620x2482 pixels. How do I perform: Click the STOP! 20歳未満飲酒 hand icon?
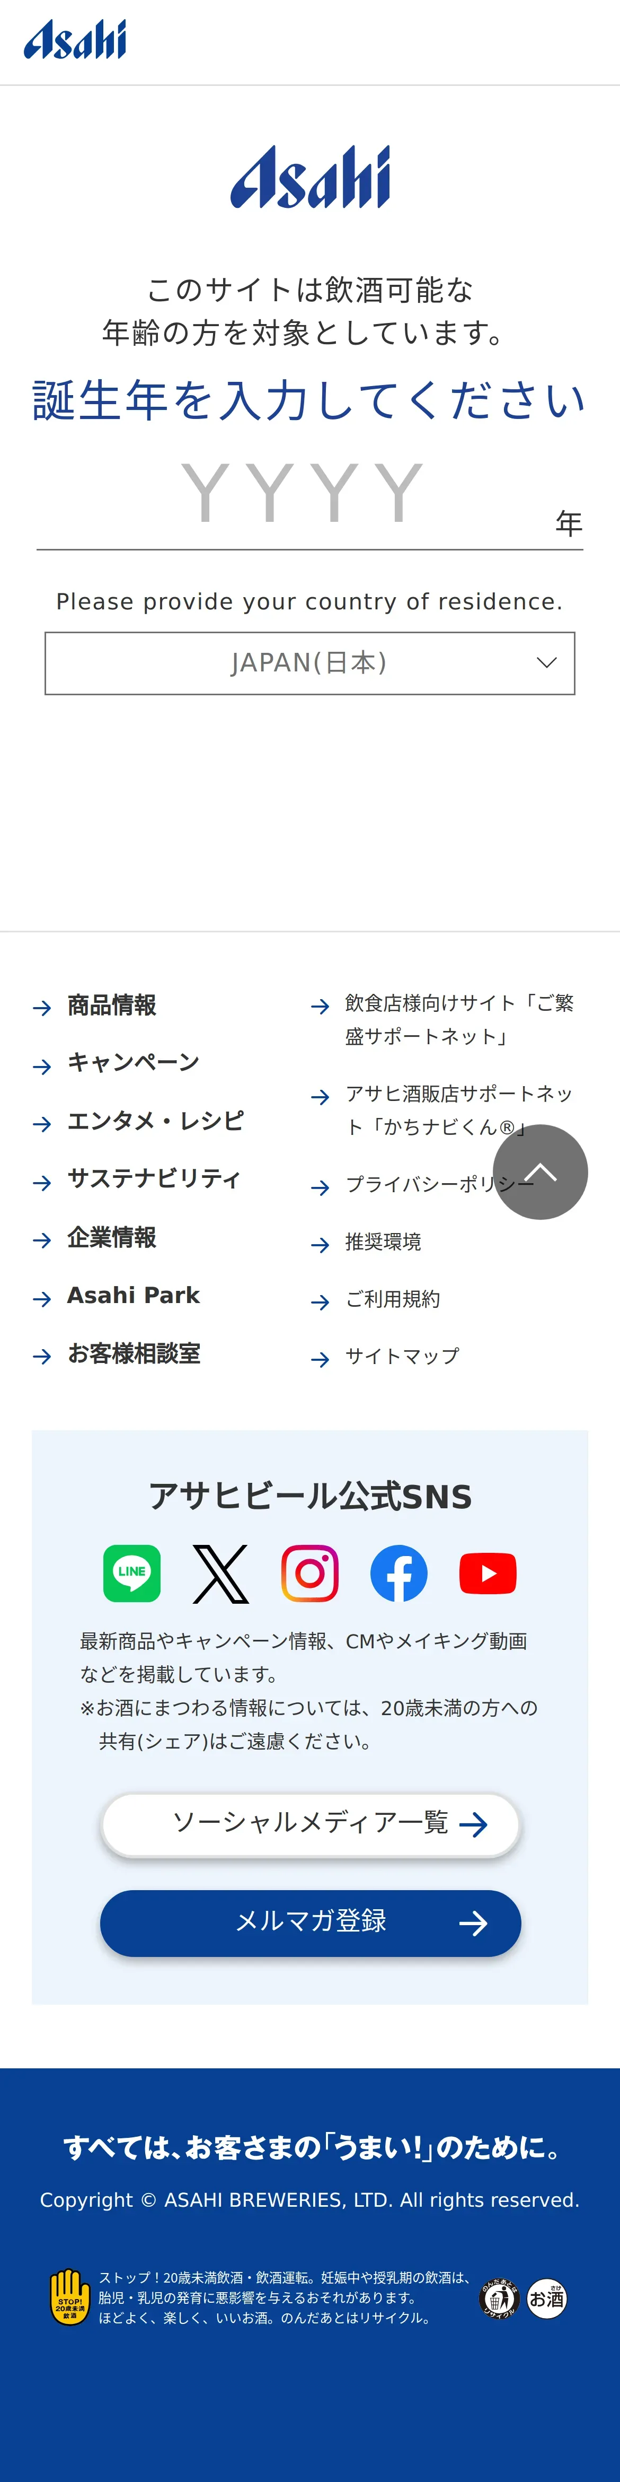69,2297
